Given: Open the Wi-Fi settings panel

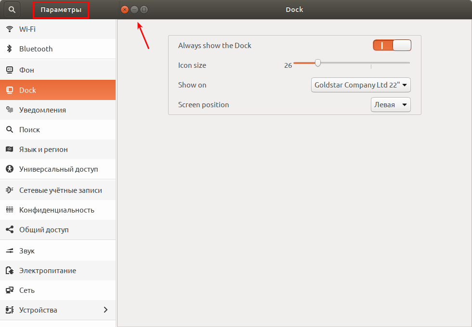Looking at the screenshot, I should 58,29.
